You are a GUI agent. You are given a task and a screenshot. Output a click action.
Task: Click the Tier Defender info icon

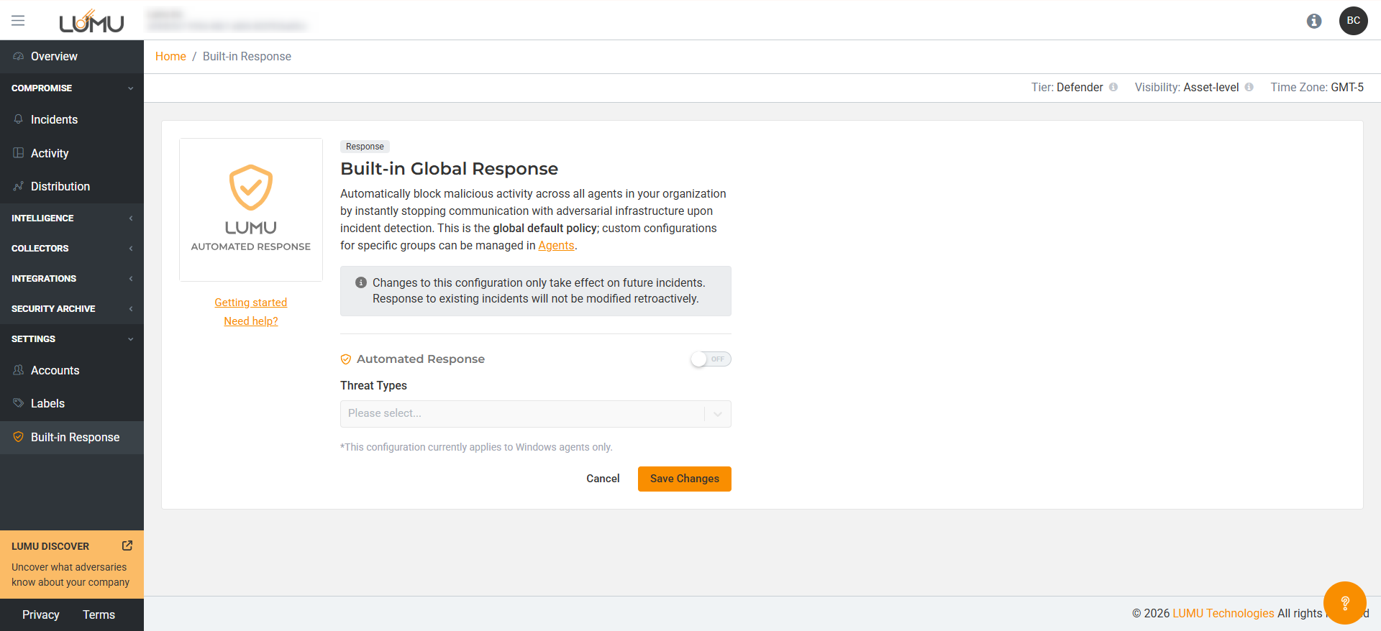tap(1113, 88)
